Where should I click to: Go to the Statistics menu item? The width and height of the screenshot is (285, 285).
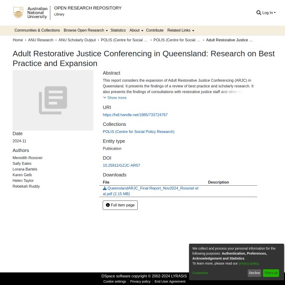(x=118, y=30)
